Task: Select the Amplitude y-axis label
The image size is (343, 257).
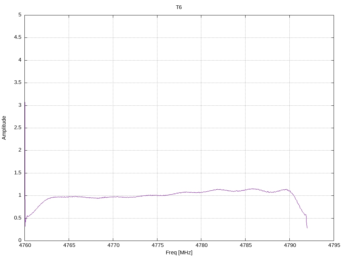Action: tap(4, 128)
